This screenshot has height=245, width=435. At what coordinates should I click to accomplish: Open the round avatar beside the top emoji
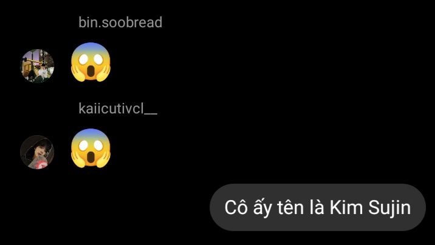(37, 66)
